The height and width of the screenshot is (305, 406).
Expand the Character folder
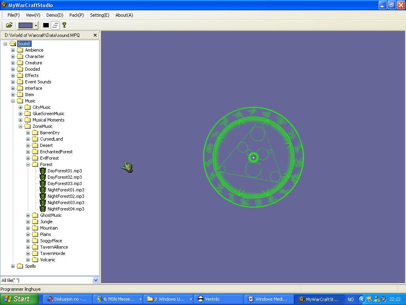click(x=13, y=56)
